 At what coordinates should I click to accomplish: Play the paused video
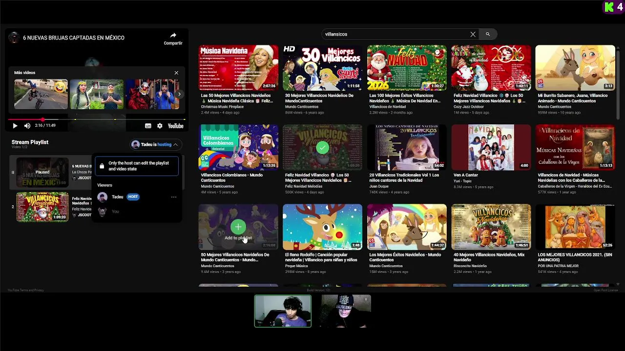[15, 126]
